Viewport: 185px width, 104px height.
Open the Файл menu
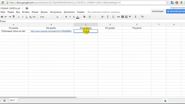point(3,12)
